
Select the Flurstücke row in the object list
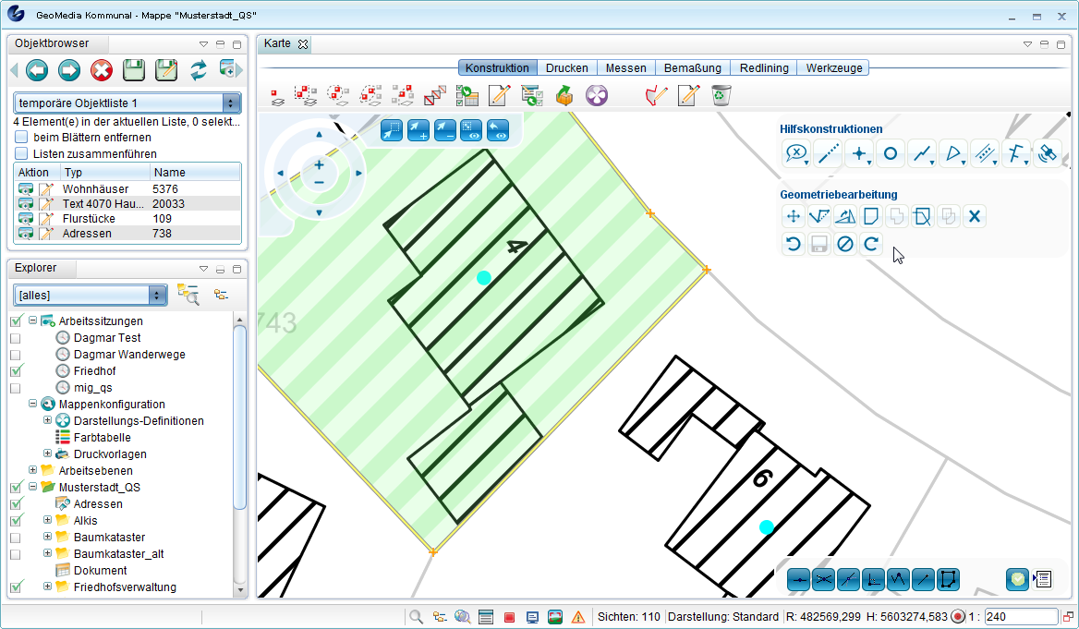[x=85, y=219]
